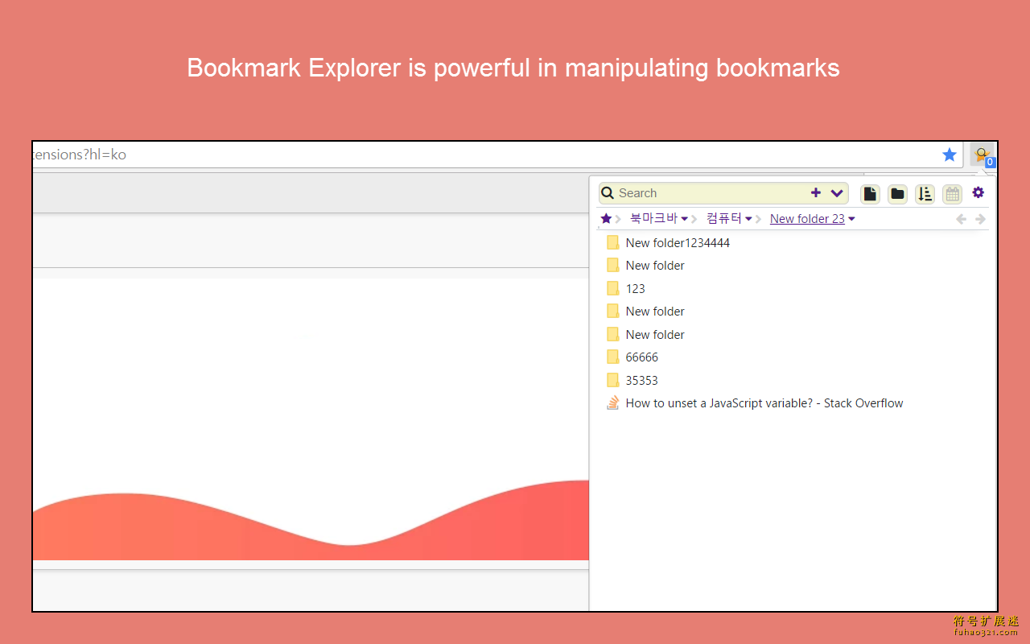Viewport: 1030px width, 644px height.
Task: Click the magnifier search icon
Action: (x=608, y=193)
